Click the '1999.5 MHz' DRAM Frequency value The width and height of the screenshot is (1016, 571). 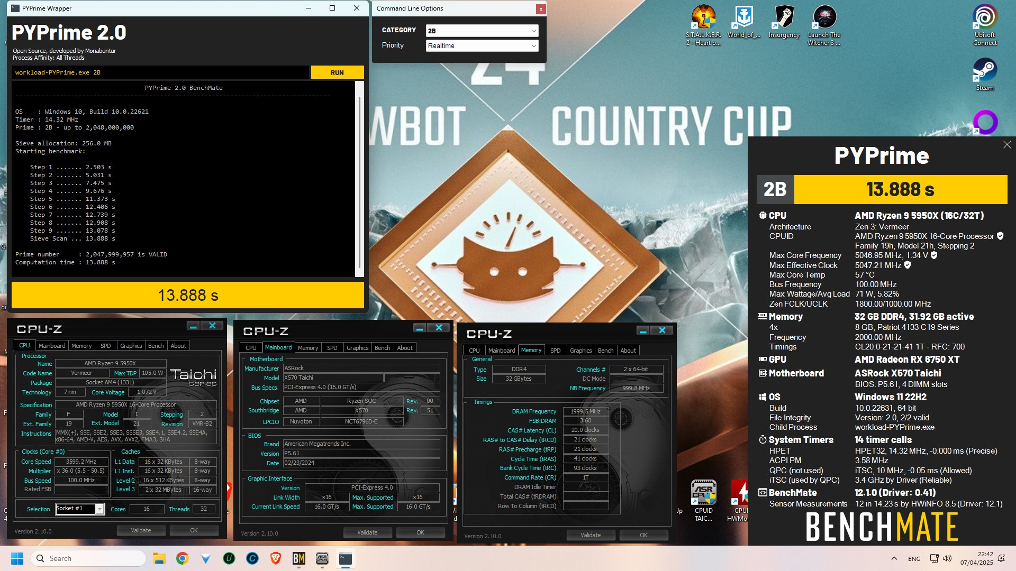(585, 411)
